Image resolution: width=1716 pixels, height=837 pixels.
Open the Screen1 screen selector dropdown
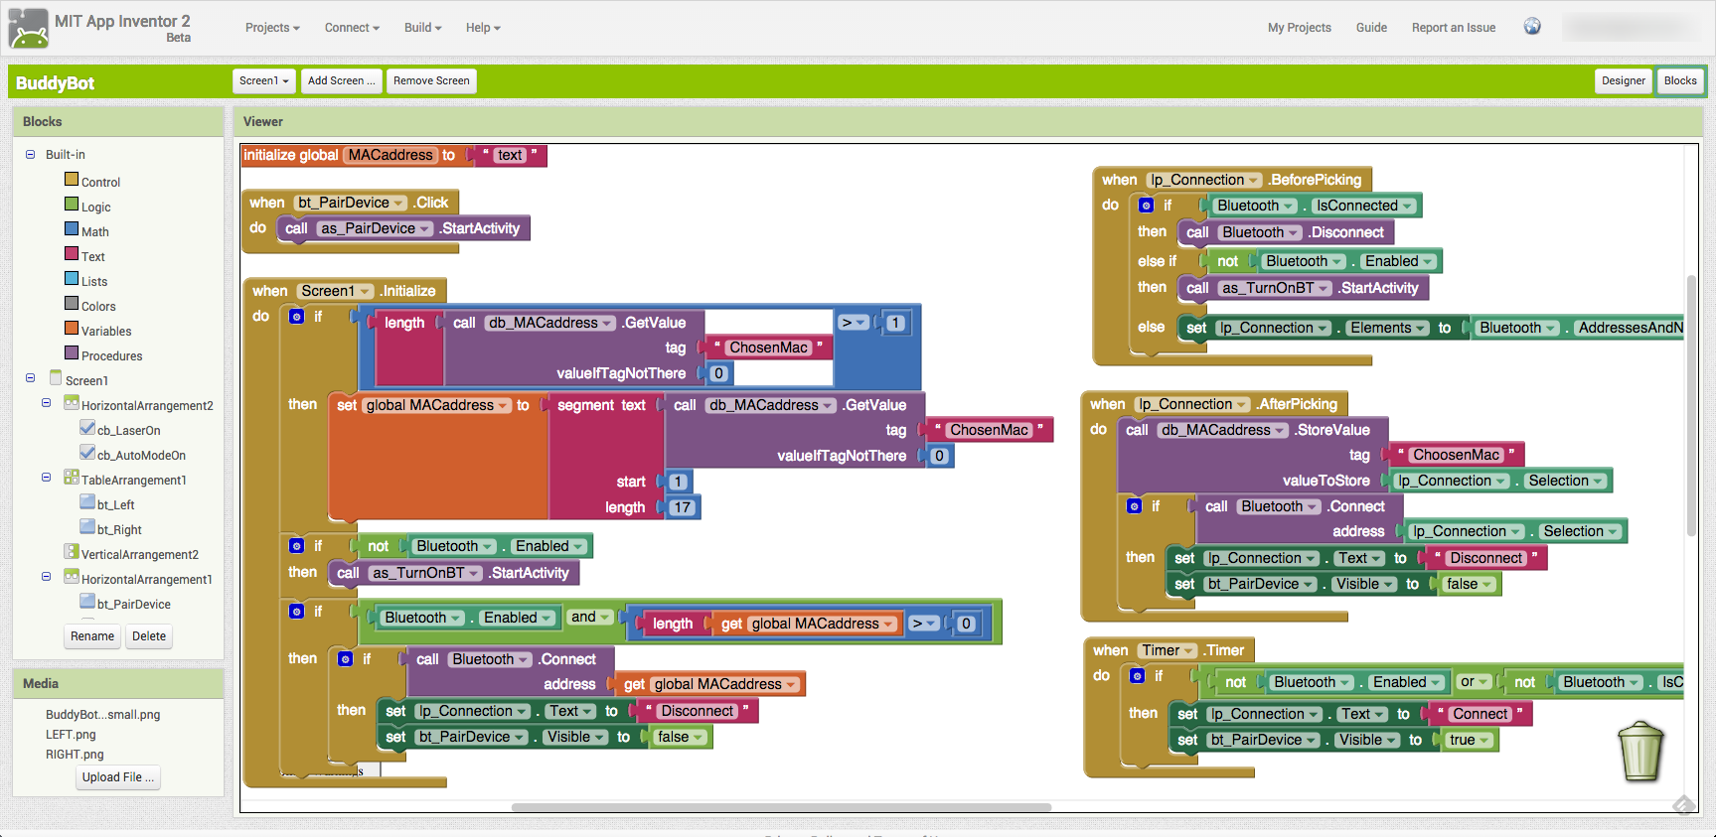click(263, 81)
